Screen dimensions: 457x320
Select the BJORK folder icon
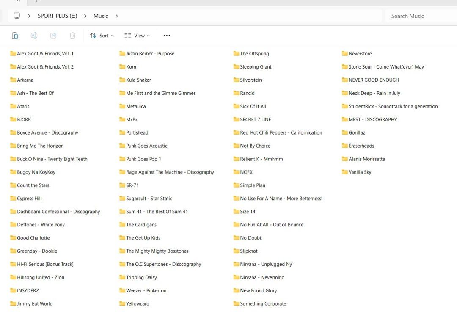click(x=13, y=119)
